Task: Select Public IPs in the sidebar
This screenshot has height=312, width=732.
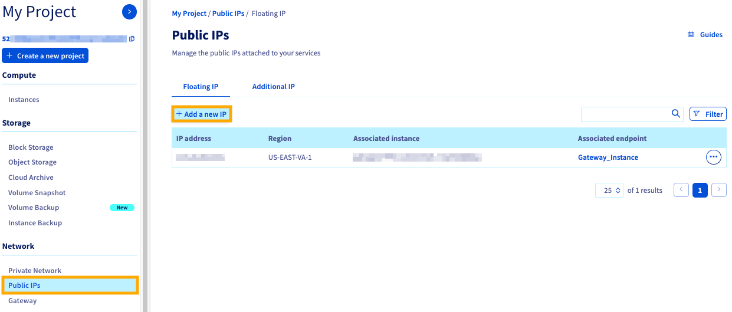Action: tap(70, 285)
